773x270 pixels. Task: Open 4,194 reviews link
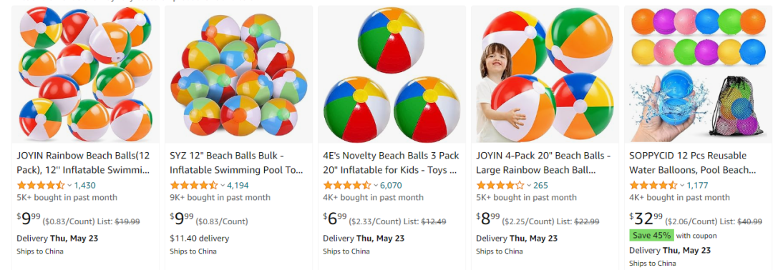tap(238, 186)
